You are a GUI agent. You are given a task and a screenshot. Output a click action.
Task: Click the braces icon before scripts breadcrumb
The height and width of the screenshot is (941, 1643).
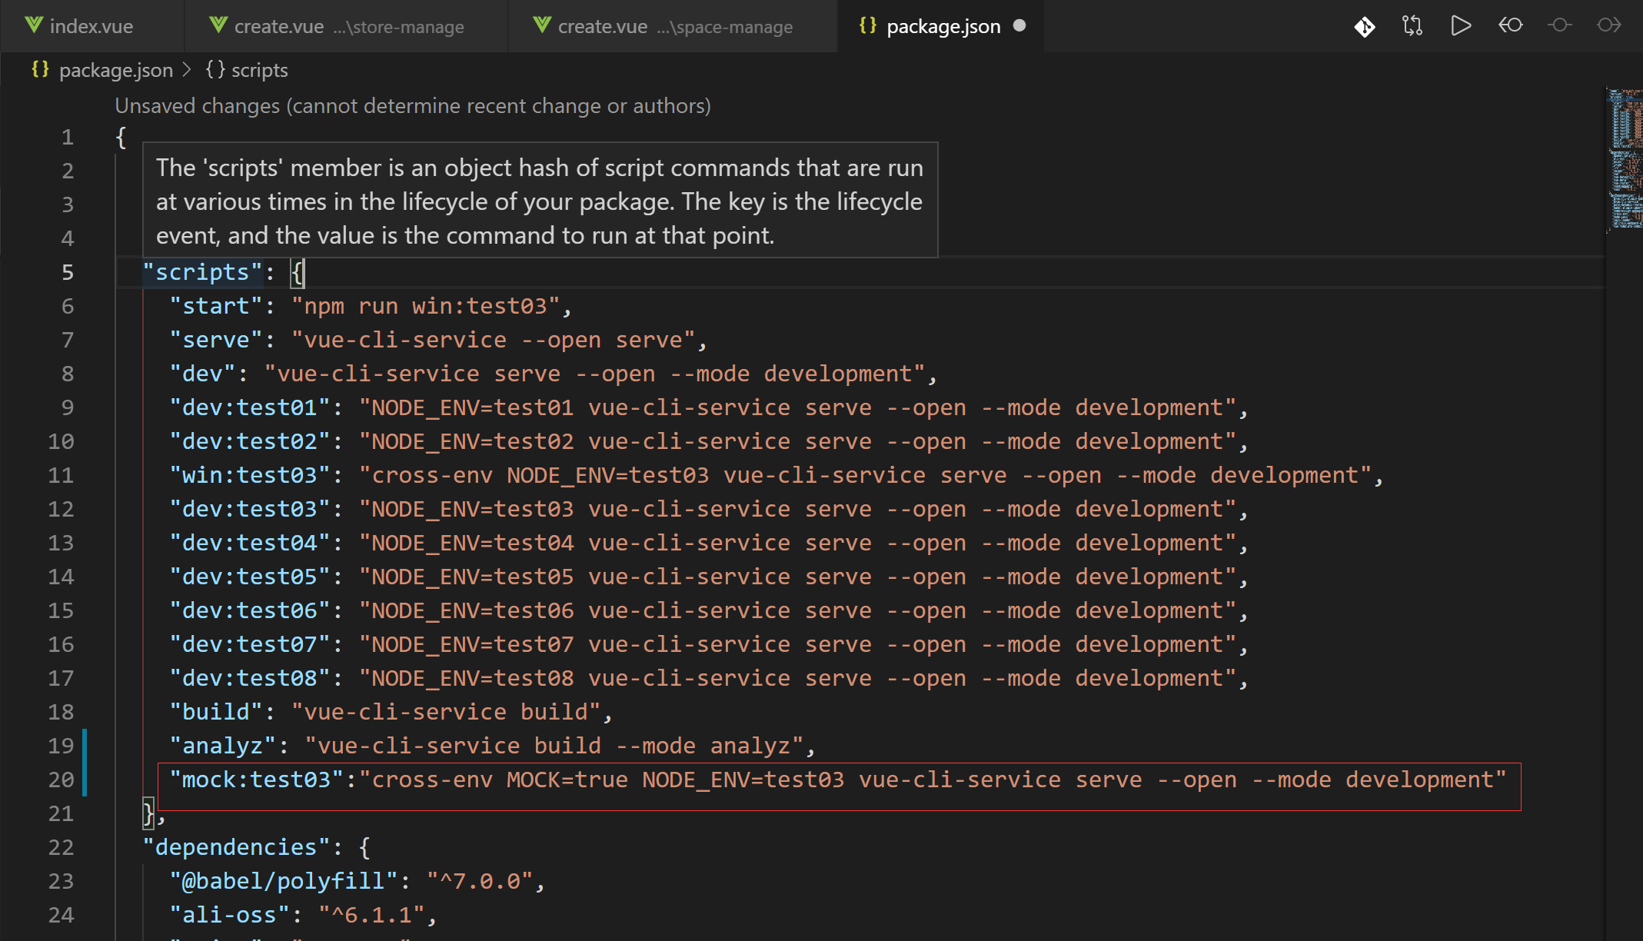(x=215, y=69)
